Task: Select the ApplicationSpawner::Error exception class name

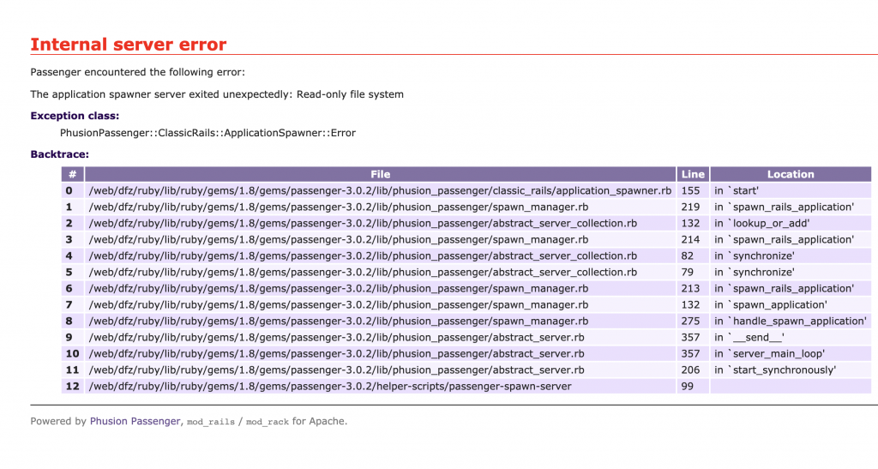Action: (207, 133)
